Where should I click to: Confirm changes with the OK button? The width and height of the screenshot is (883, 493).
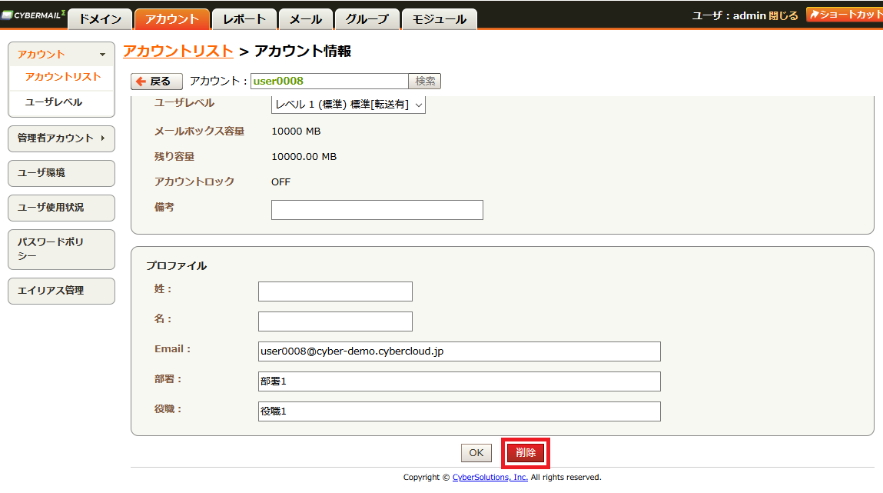point(476,452)
